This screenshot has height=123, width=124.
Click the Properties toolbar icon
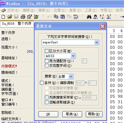coord(30,17)
